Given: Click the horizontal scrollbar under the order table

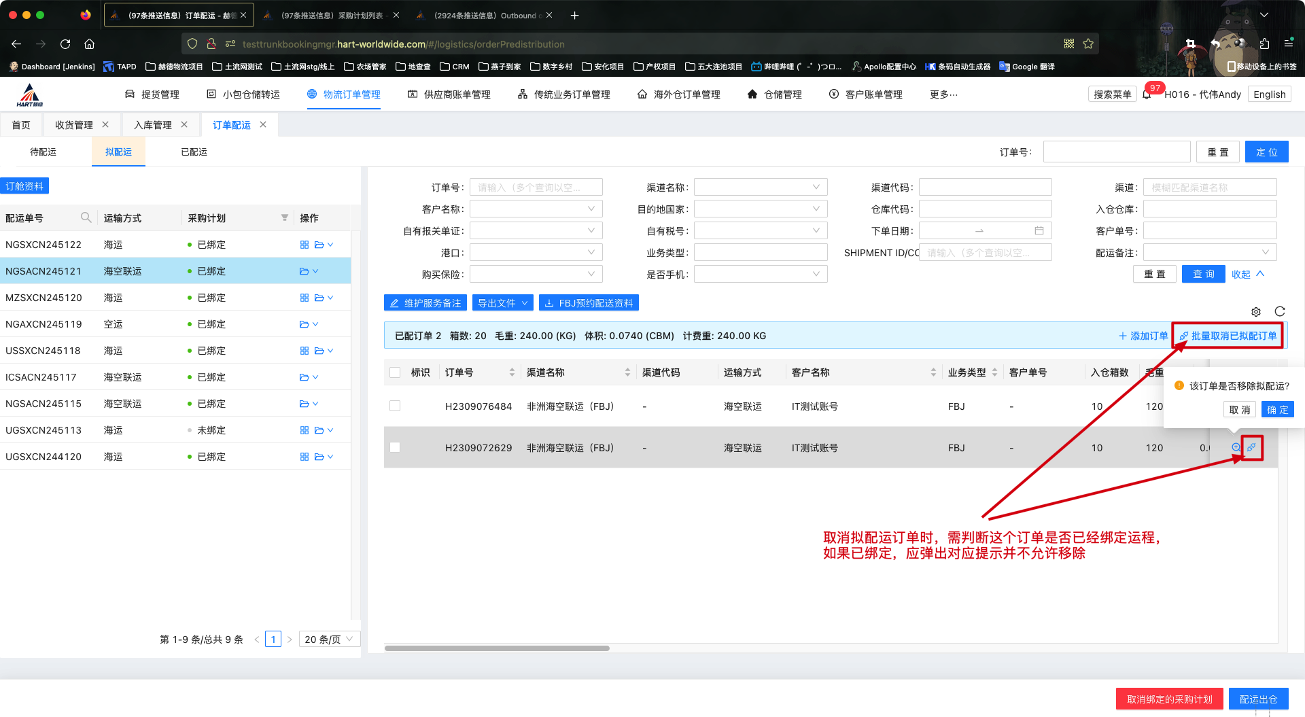Looking at the screenshot, I should pyautogui.click(x=497, y=648).
